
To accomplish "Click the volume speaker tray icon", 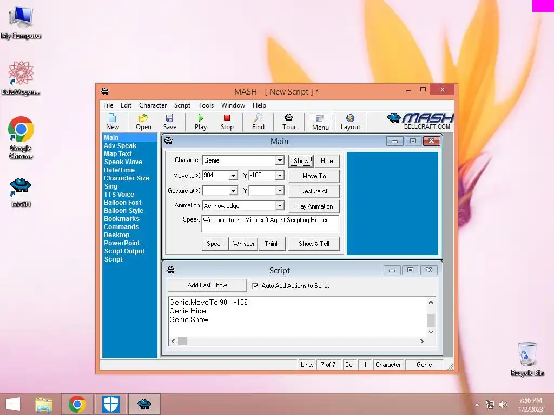I will click(503, 404).
